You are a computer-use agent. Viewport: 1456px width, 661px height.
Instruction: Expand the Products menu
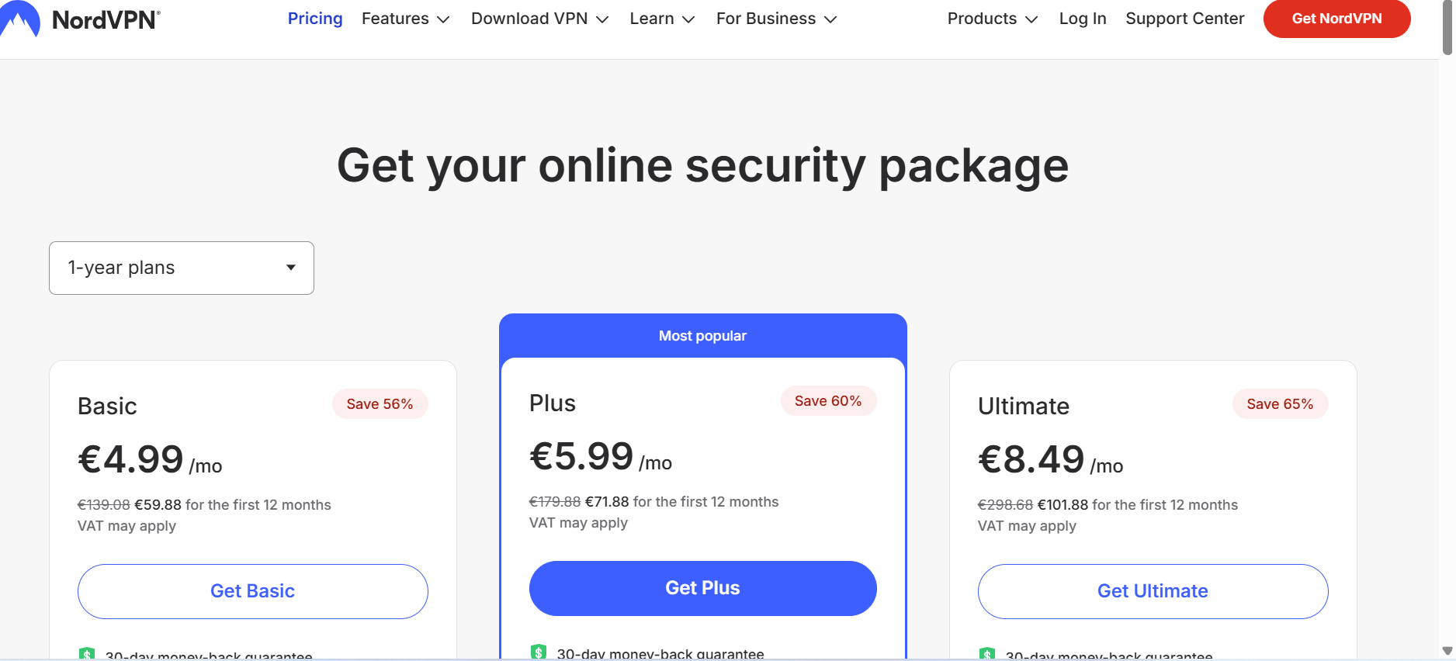point(992,19)
